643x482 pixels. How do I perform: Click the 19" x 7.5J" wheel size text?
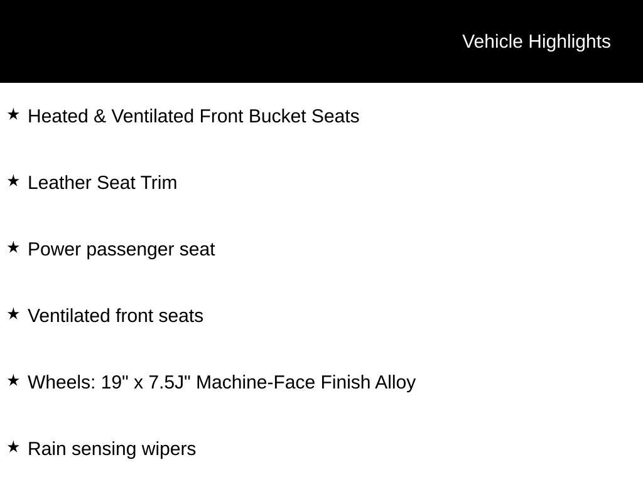pos(146,383)
